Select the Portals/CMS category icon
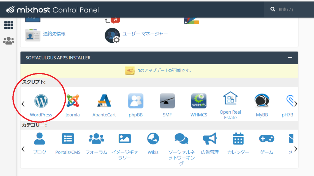Screen dimensions: 314x176 tap(68, 139)
